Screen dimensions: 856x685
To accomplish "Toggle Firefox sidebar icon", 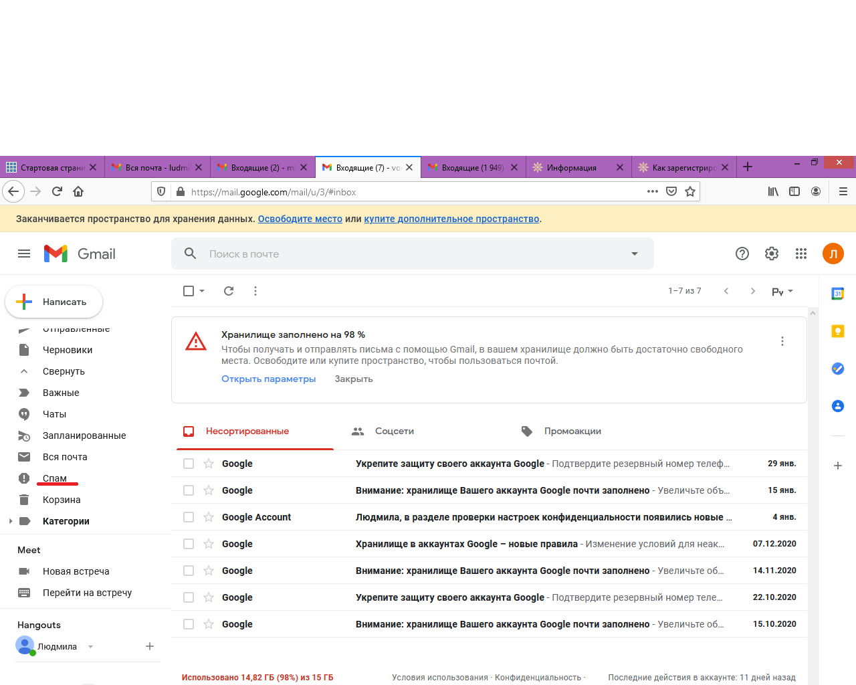I will [x=794, y=191].
